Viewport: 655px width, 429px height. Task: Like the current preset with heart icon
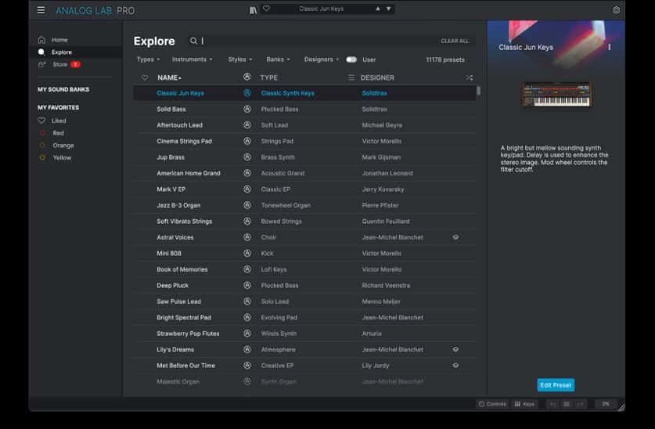click(266, 9)
